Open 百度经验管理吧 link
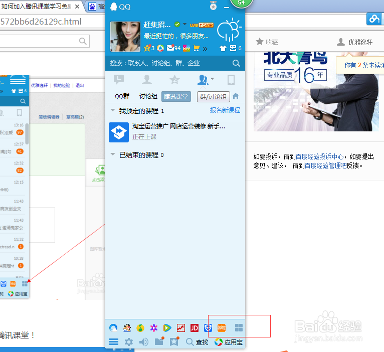 (x=325, y=165)
